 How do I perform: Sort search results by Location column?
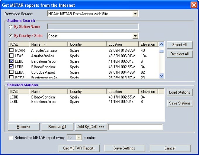pyautogui.click(x=122, y=44)
